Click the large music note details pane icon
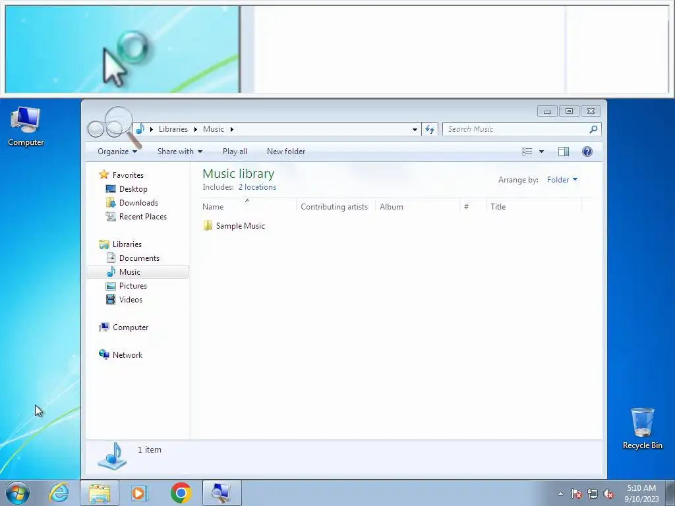Viewport: 675px width, 506px height. (112, 456)
